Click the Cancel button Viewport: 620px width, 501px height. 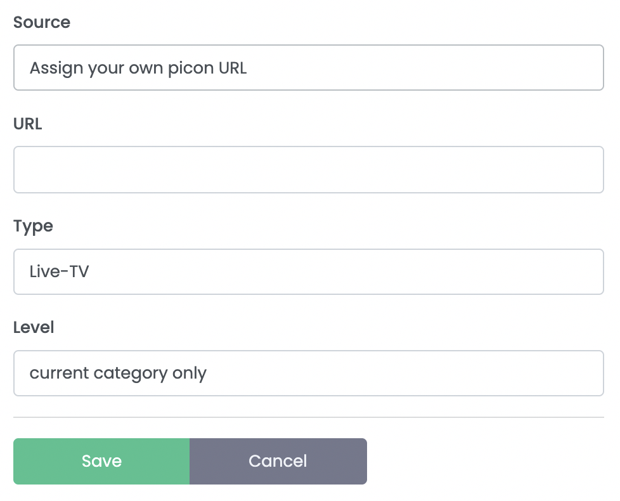278,461
